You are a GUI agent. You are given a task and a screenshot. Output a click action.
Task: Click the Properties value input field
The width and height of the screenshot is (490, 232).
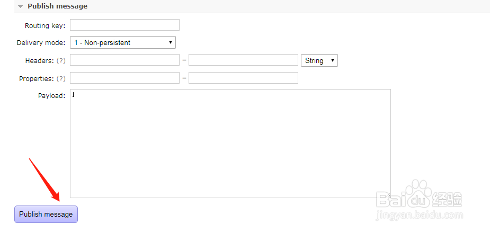click(243, 78)
